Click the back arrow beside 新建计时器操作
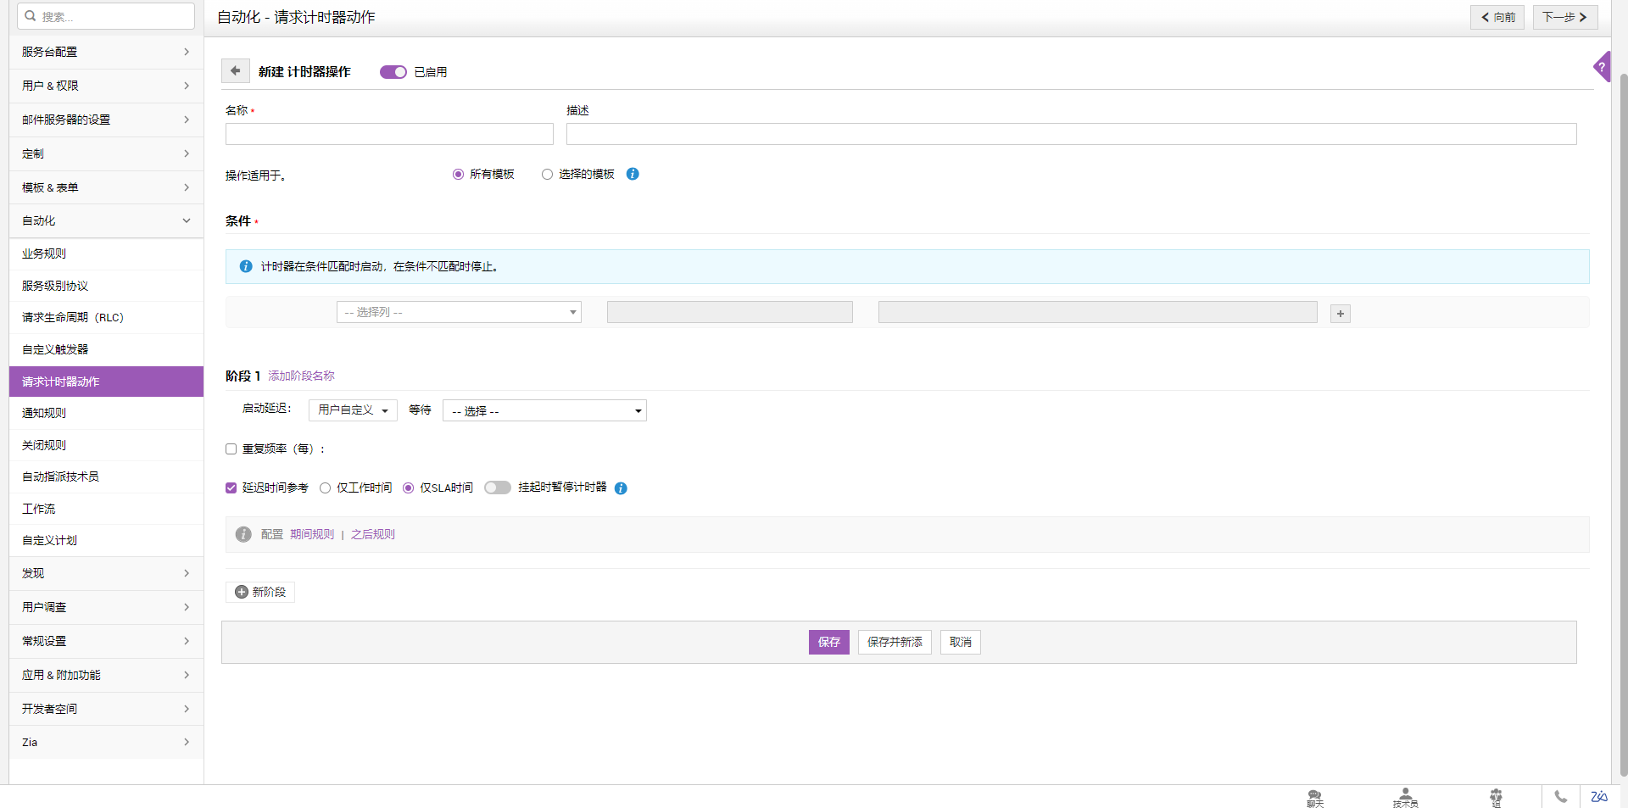Image resolution: width=1628 pixels, height=808 pixels. pos(236,71)
